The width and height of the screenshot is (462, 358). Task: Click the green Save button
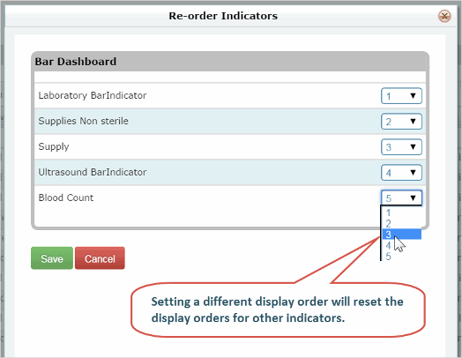pyautogui.click(x=52, y=258)
